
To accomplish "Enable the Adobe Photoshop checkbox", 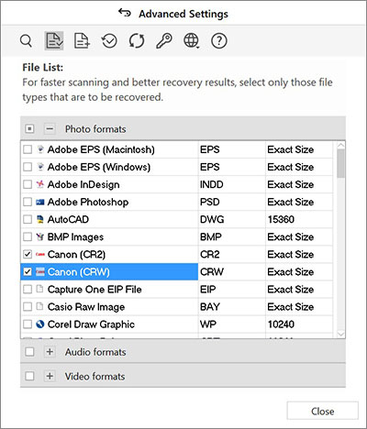I will [x=28, y=202].
